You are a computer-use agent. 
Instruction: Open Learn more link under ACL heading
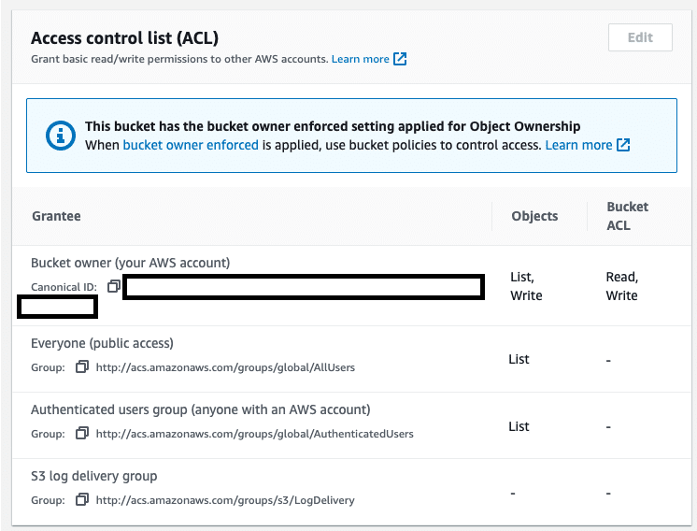tap(360, 59)
